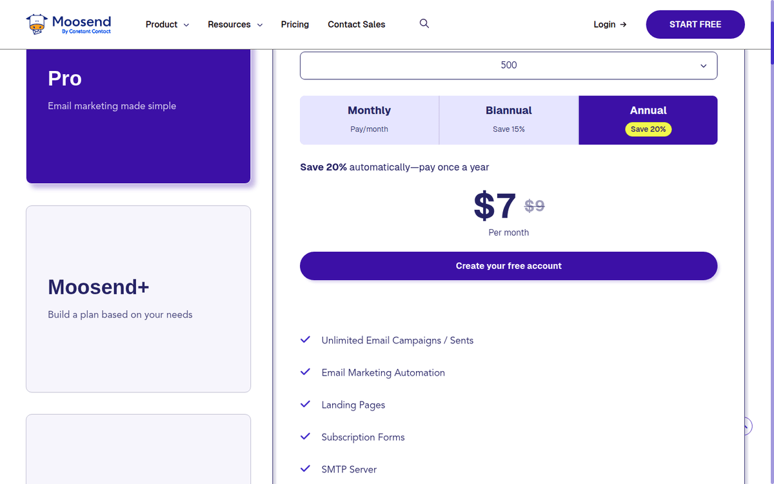Screen dimensions: 774x484
Task: Select the Moosend+ plan card
Action: click(x=138, y=299)
